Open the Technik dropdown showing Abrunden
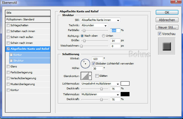This screenshot has height=119, width=183. tap(94, 25)
